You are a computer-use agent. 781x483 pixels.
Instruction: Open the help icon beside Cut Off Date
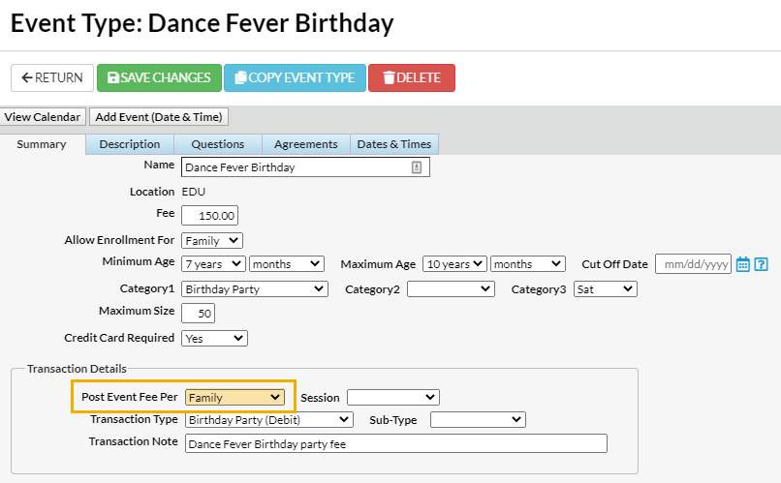coord(761,264)
